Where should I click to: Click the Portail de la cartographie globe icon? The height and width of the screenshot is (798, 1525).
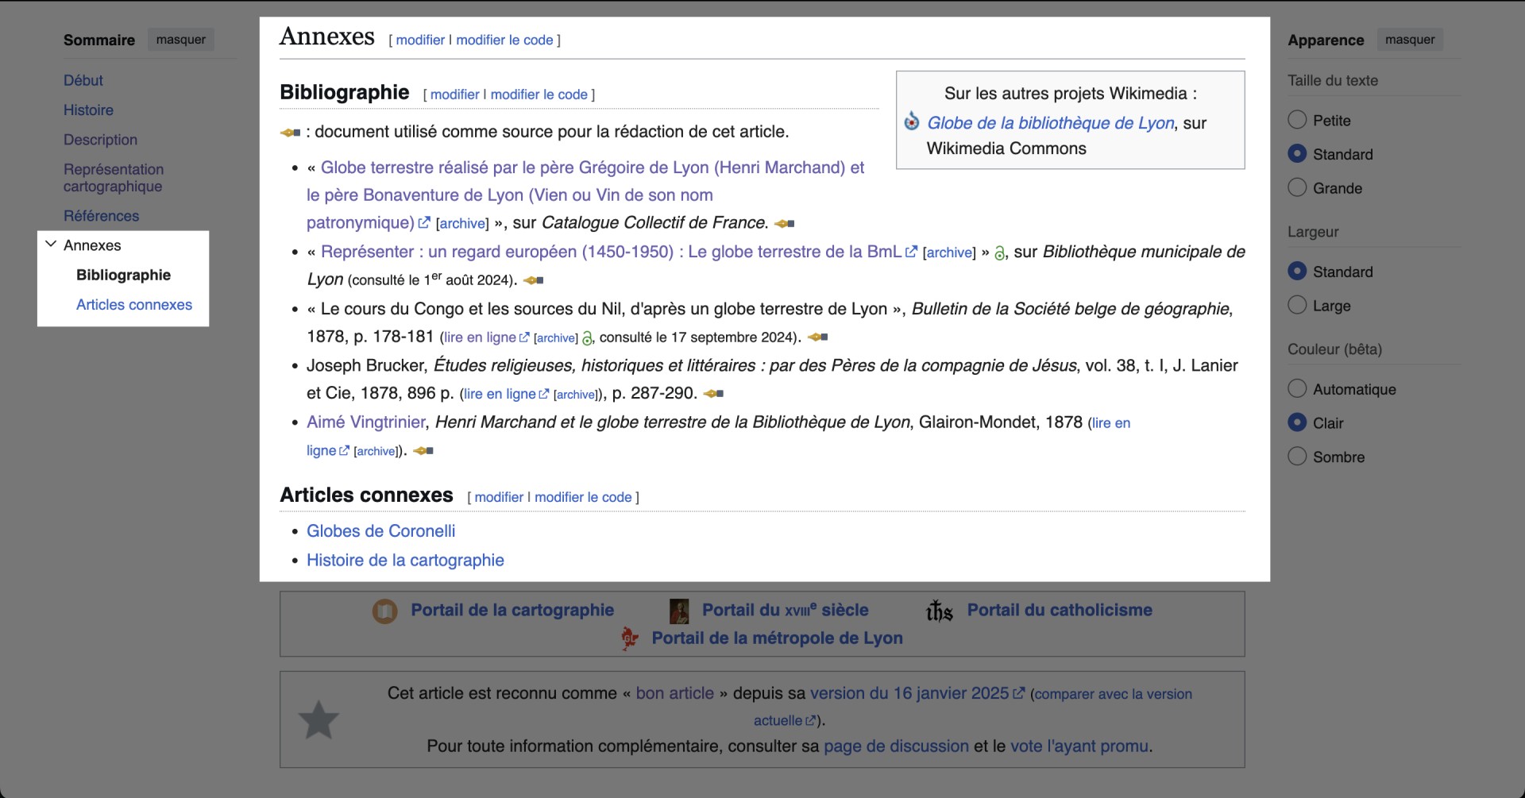(x=384, y=611)
